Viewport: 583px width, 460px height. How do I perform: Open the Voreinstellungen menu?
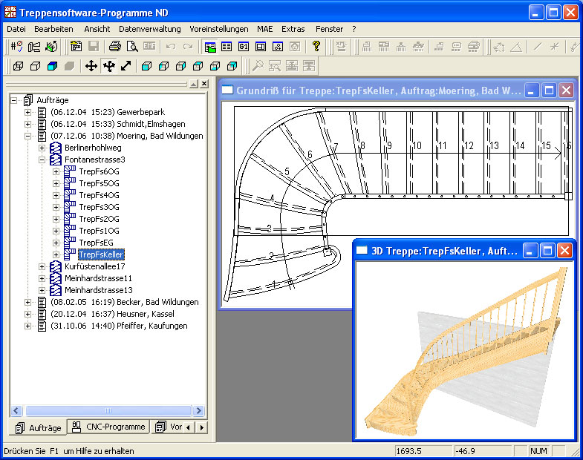(x=218, y=29)
